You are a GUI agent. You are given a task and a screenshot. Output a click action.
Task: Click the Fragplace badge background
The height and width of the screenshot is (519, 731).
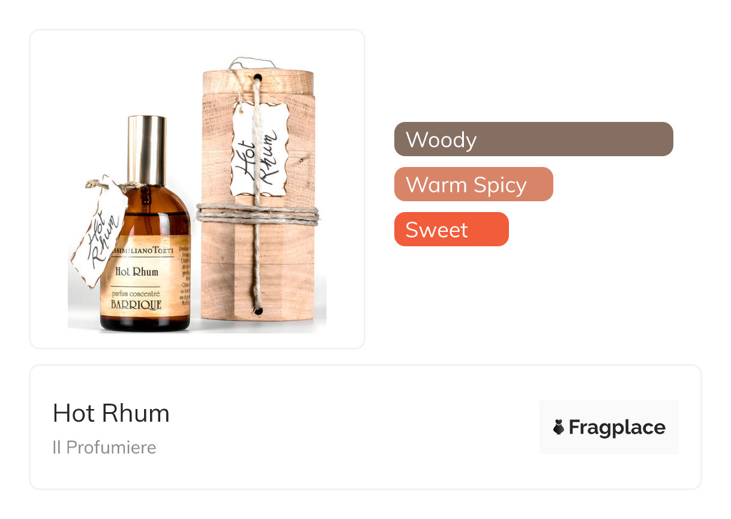(x=609, y=427)
